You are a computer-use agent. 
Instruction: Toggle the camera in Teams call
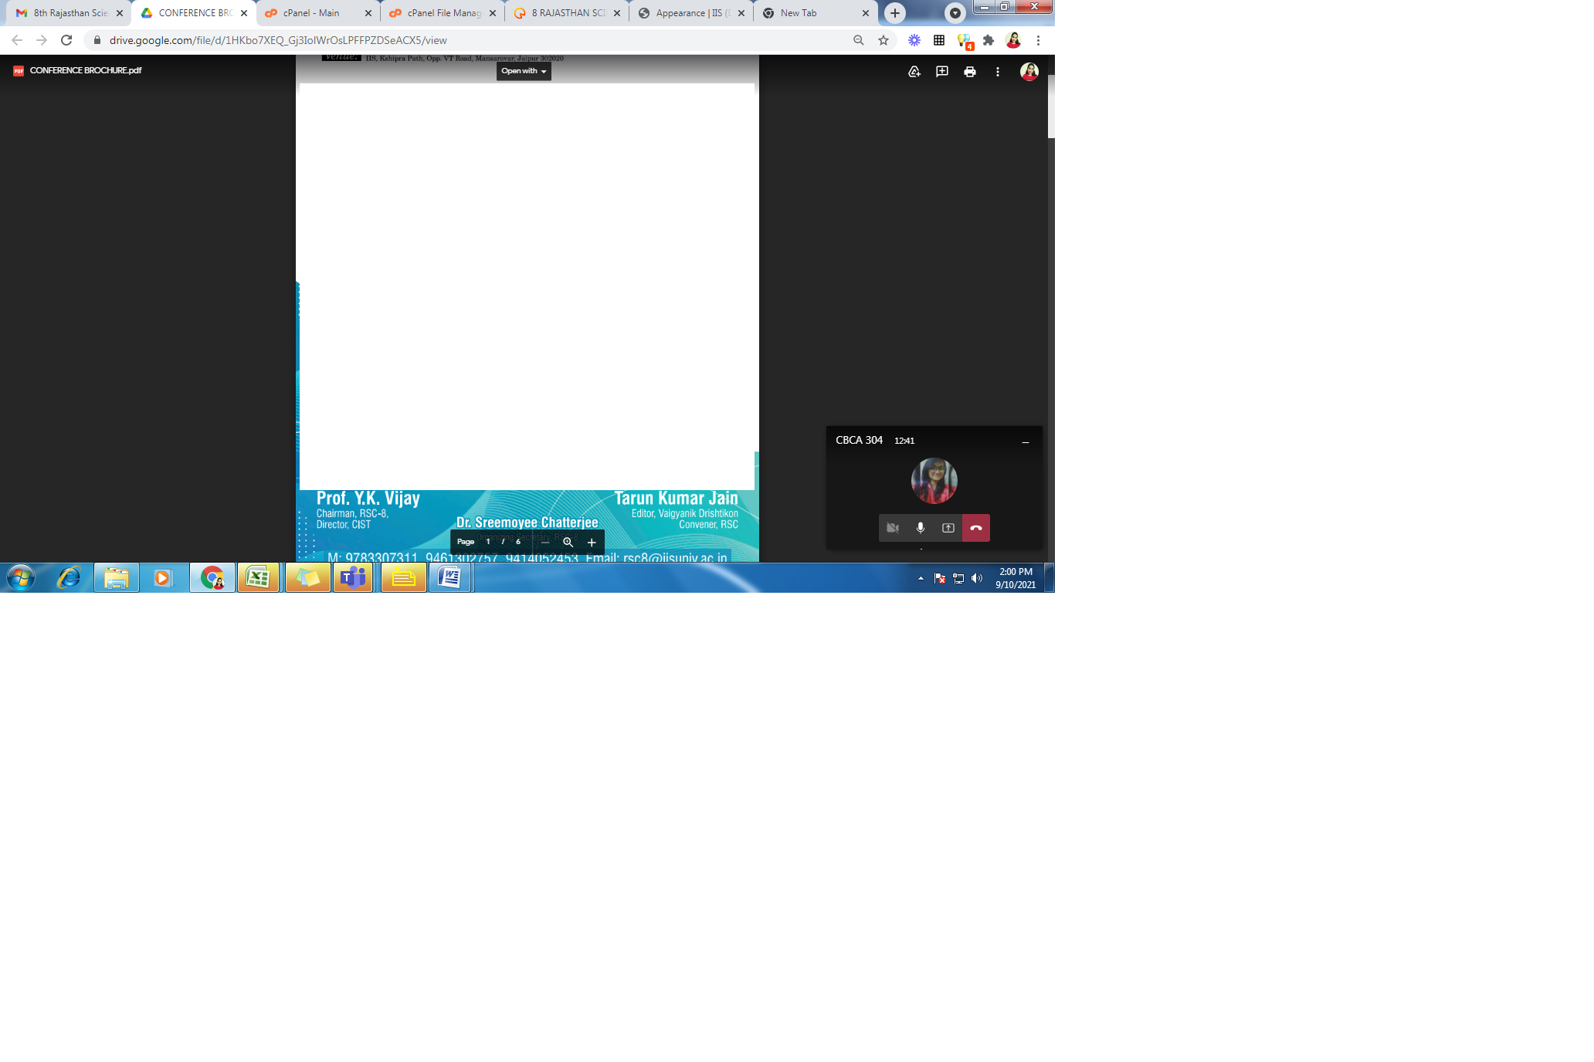pos(892,528)
